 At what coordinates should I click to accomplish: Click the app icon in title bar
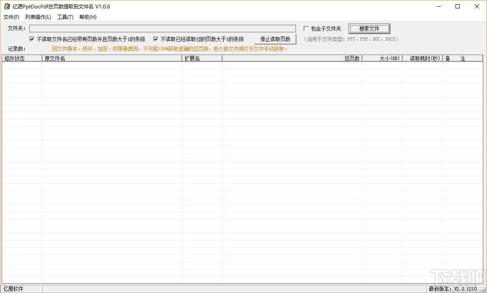click(x=7, y=6)
